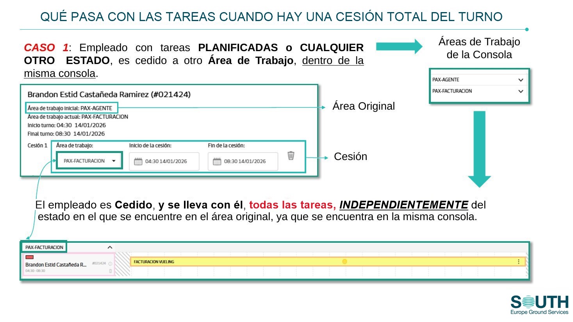Click the phone icon on Brandon's employee card

coord(110,270)
